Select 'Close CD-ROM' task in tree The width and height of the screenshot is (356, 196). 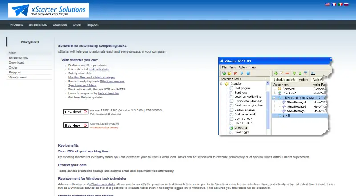coord(243,123)
